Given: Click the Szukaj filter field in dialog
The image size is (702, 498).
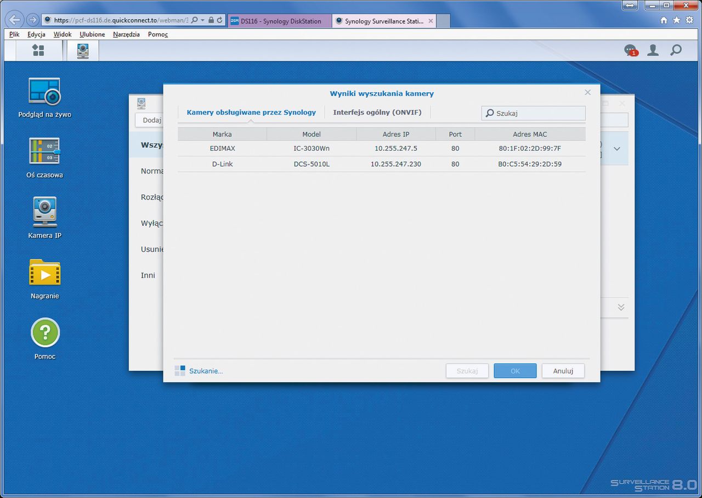Looking at the screenshot, I should tap(534, 113).
